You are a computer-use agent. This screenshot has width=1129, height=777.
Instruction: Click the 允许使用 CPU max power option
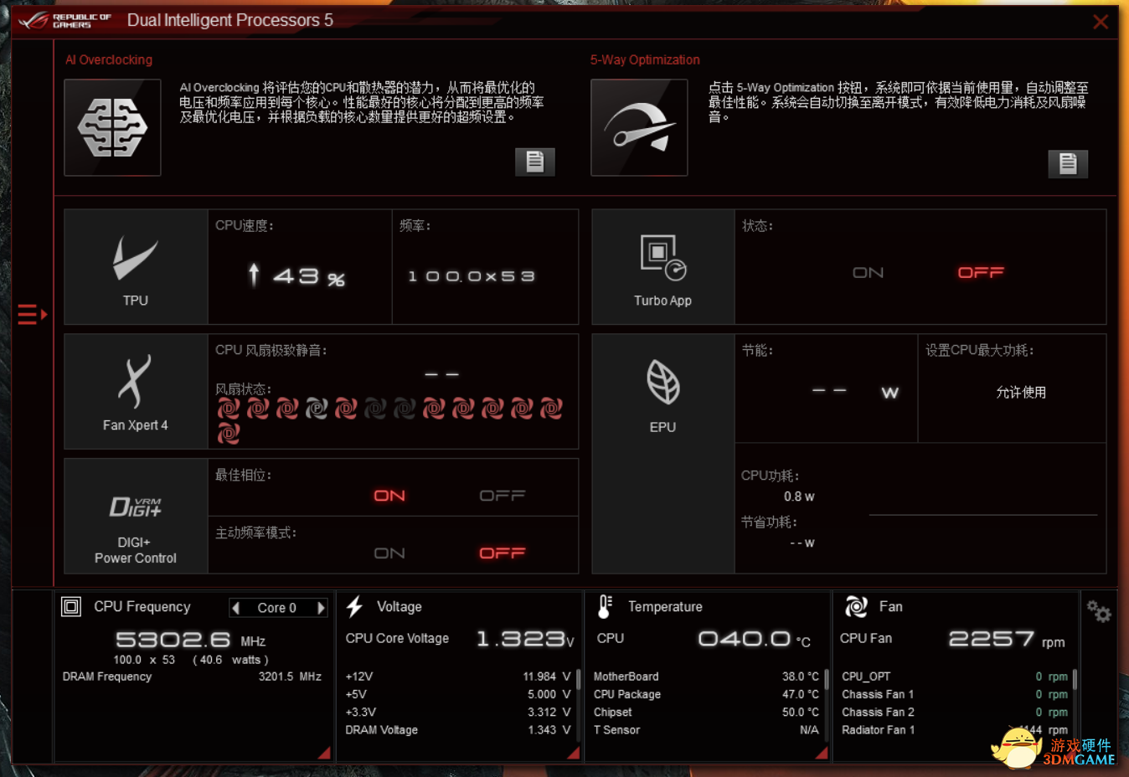pos(1021,392)
